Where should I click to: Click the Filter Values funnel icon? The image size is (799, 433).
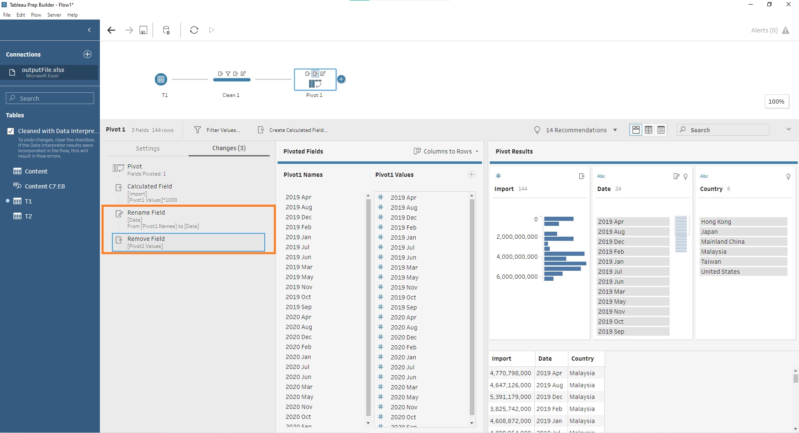pyautogui.click(x=198, y=130)
